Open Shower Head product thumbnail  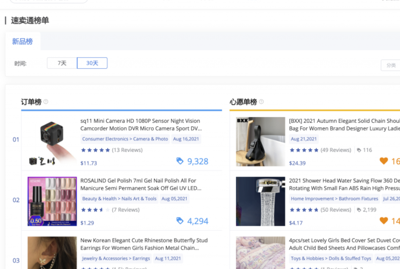coord(260,201)
